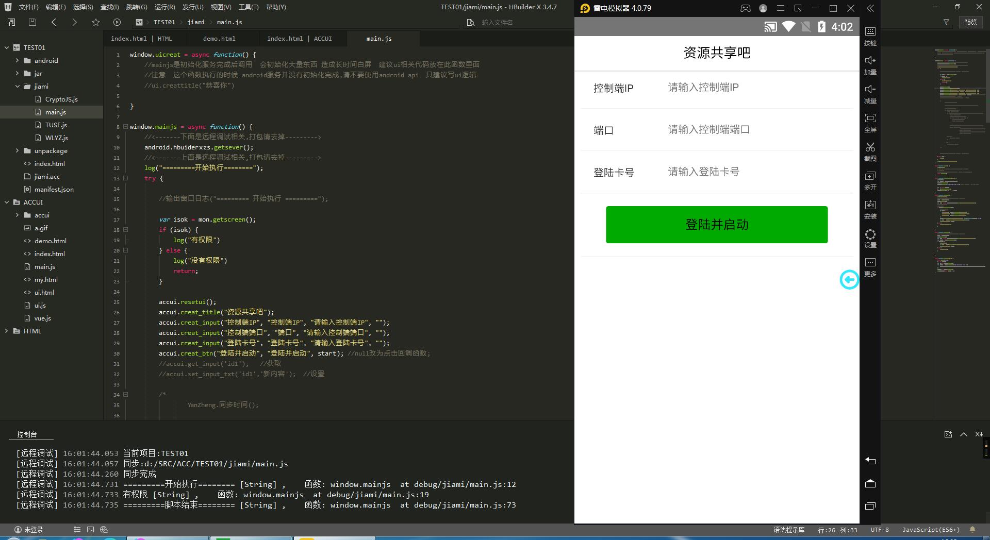Switch to the demo.html tab

click(219, 39)
